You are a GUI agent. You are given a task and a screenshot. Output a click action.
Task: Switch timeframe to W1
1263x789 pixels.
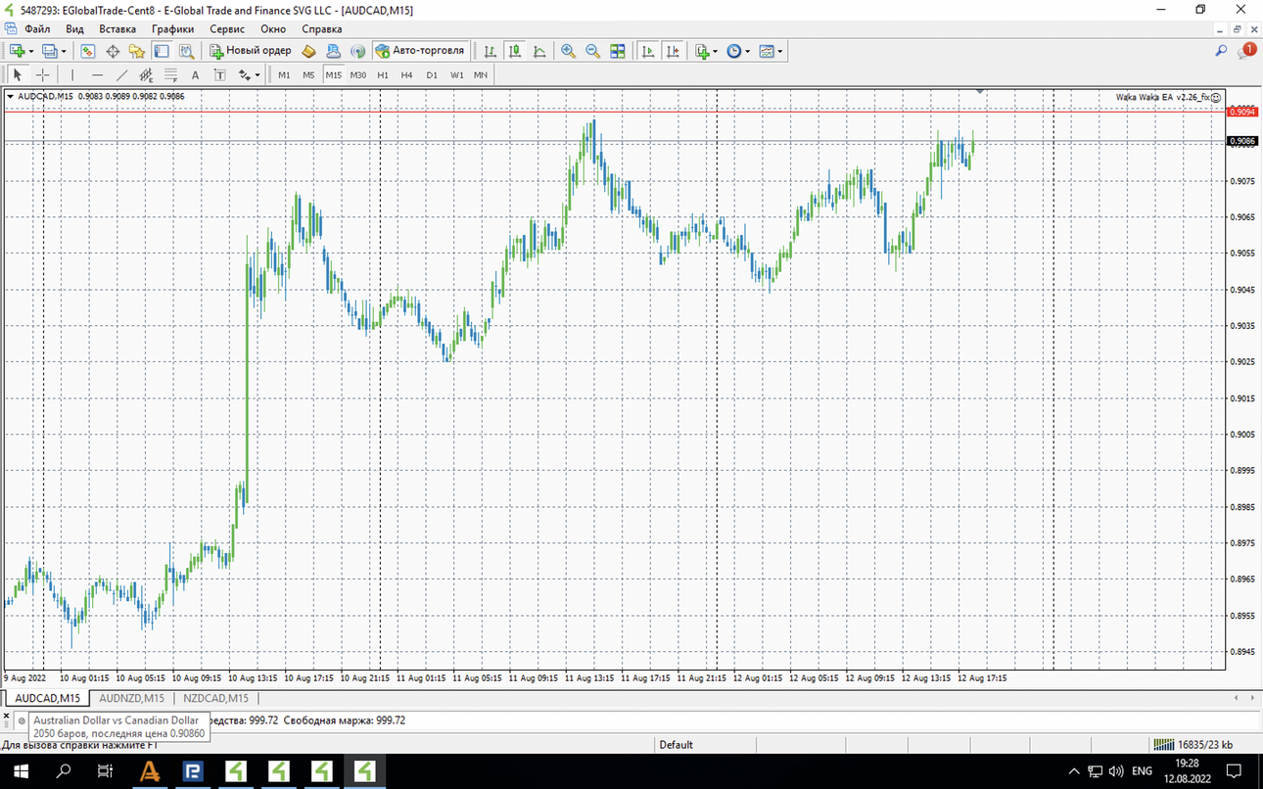(x=456, y=74)
